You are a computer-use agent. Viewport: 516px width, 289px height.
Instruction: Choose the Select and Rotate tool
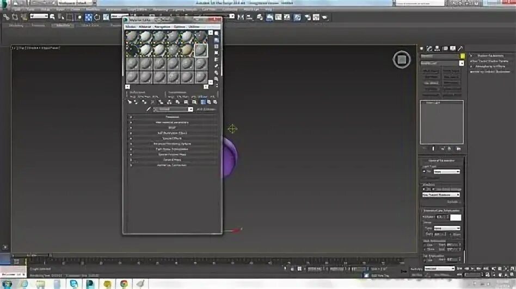97,17
